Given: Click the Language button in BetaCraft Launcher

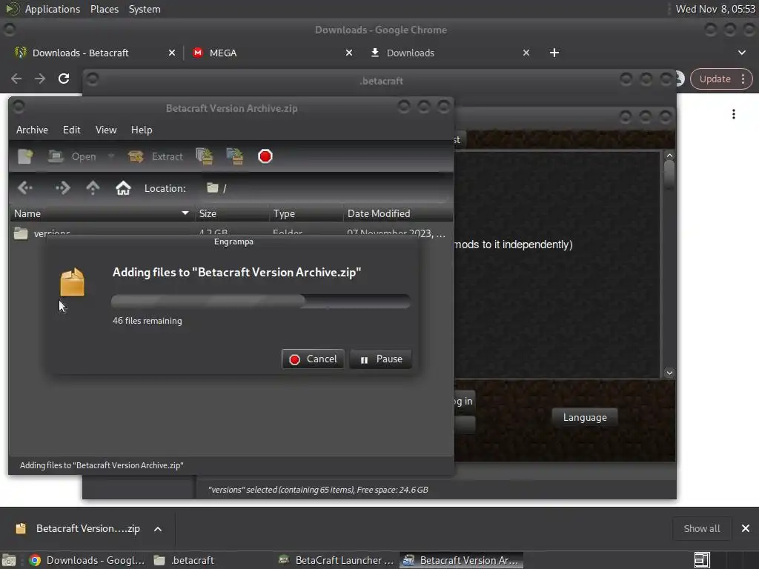Looking at the screenshot, I should tap(585, 417).
